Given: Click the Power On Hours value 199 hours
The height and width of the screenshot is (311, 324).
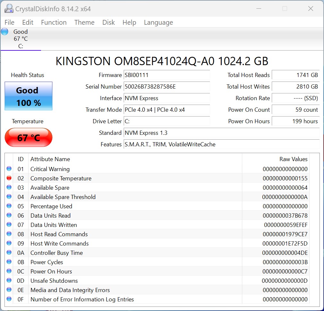Looking at the screenshot, I should point(295,121).
